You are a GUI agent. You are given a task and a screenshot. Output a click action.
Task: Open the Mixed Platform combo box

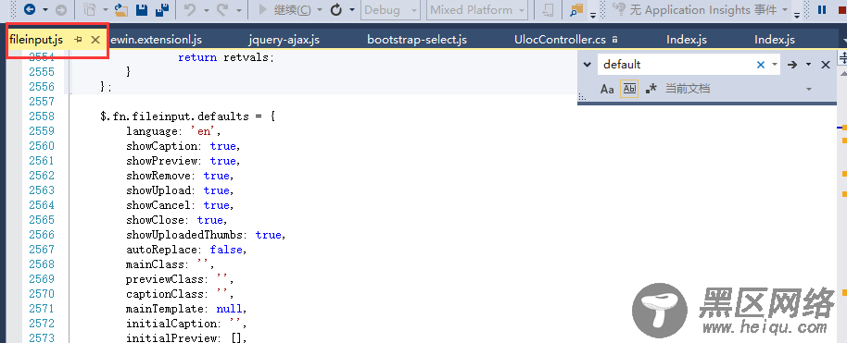point(477,9)
